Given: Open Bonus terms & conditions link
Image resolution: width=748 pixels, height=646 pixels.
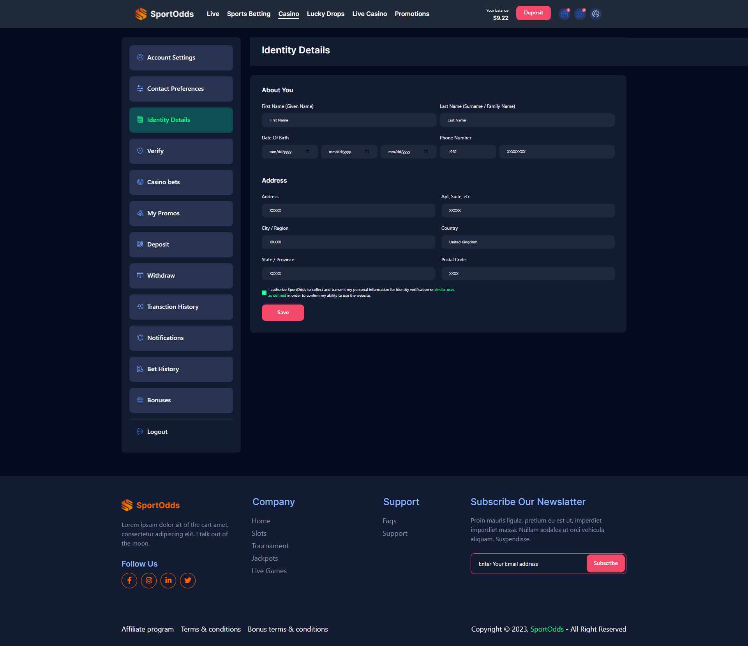Looking at the screenshot, I should [x=288, y=629].
